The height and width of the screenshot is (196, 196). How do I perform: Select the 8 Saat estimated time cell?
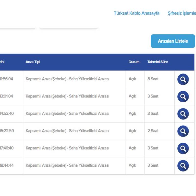153,79
